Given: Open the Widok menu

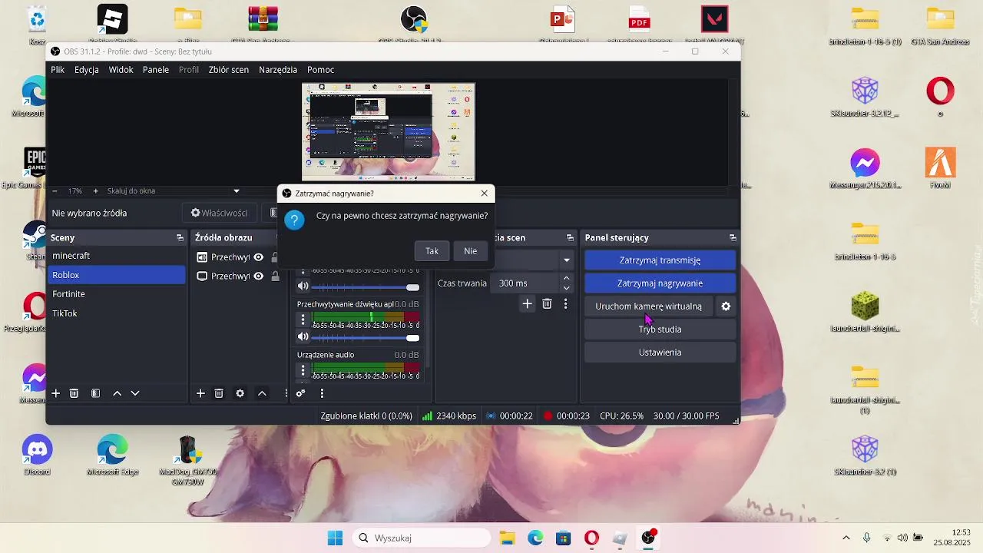Looking at the screenshot, I should [121, 70].
